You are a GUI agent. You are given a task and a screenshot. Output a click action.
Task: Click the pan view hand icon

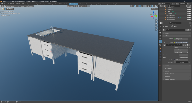click(156, 23)
